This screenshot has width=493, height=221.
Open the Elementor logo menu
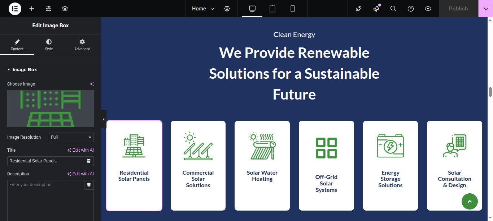click(15, 9)
